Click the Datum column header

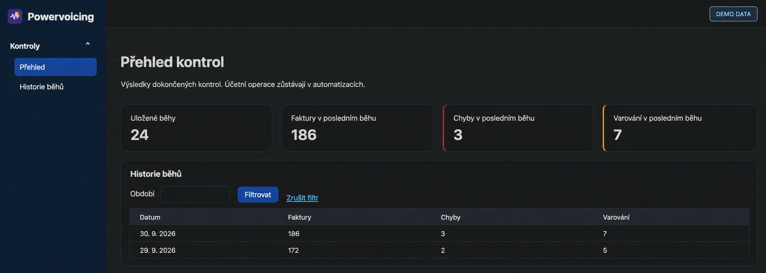(150, 217)
